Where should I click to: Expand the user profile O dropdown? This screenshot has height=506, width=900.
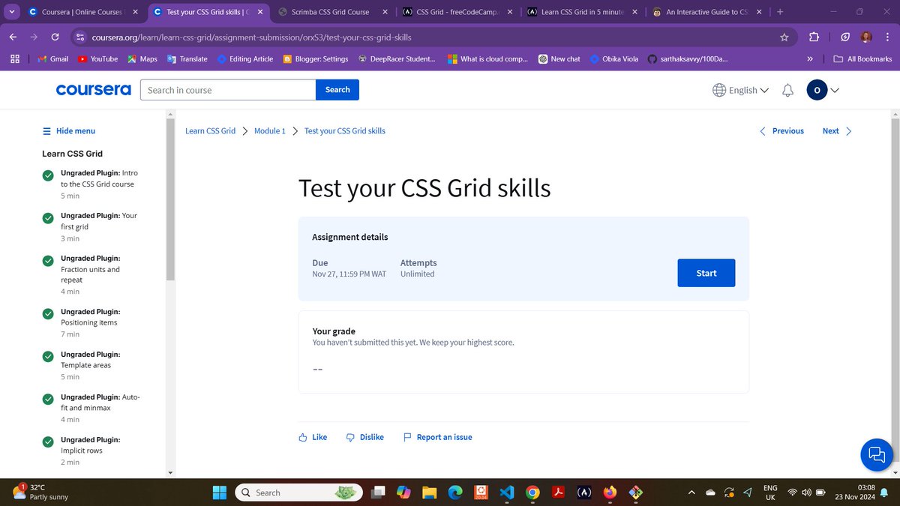823,90
